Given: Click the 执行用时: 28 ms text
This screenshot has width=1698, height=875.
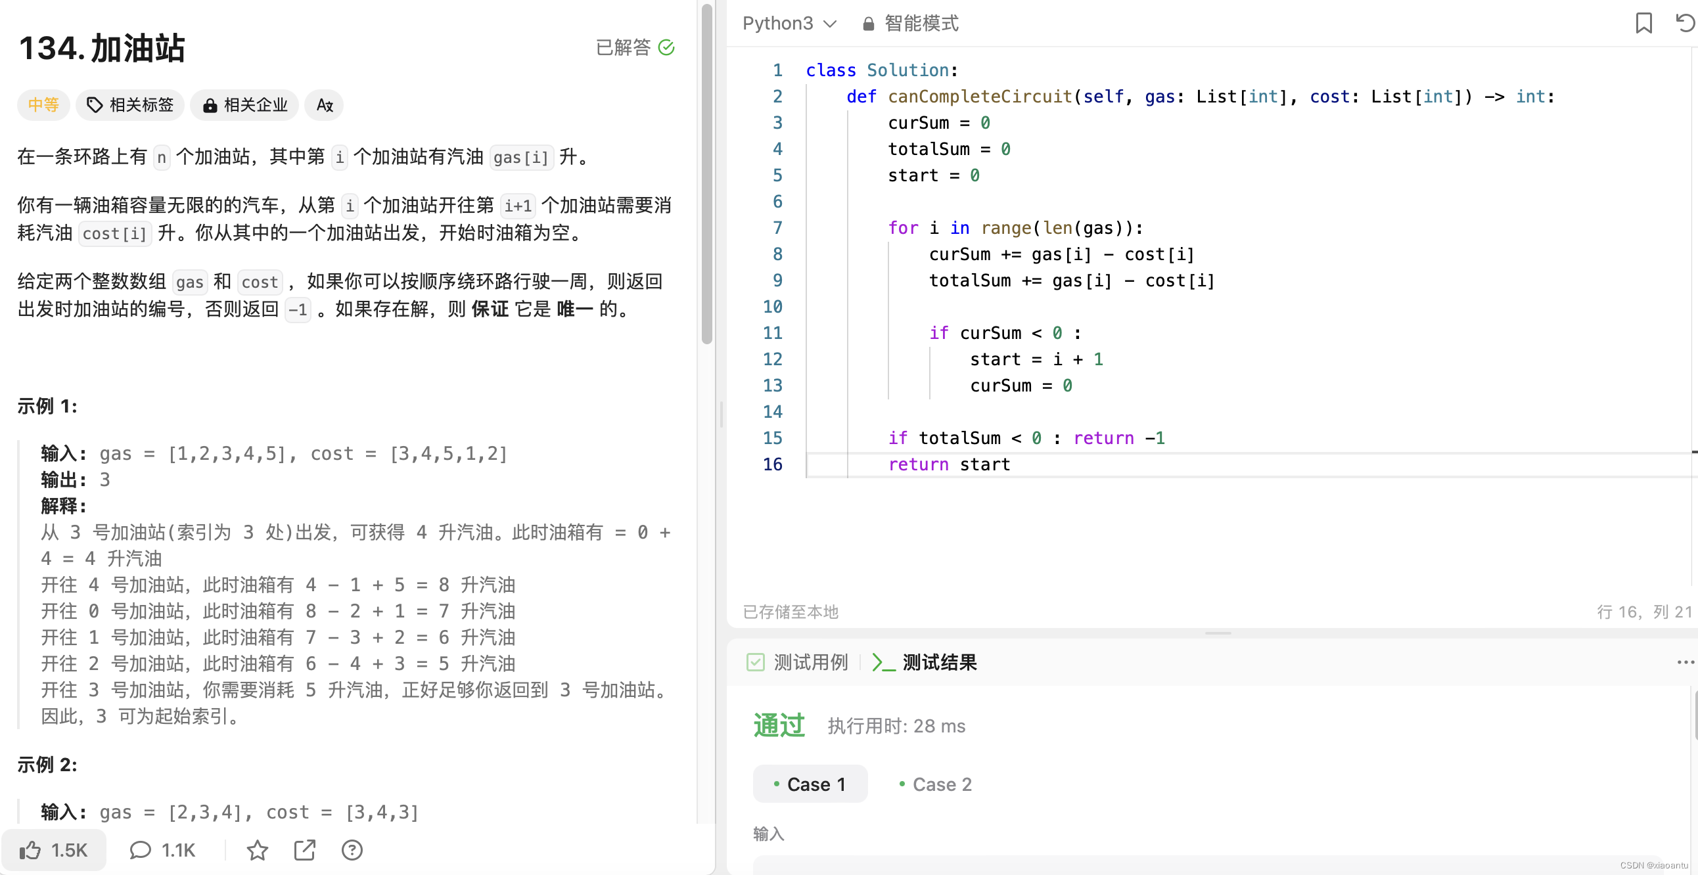Looking at the screenshot, I should click(896, 726).
